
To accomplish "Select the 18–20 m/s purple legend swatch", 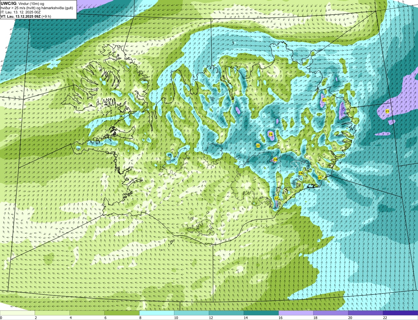I will pyautogui.click(x=331, y=313).
